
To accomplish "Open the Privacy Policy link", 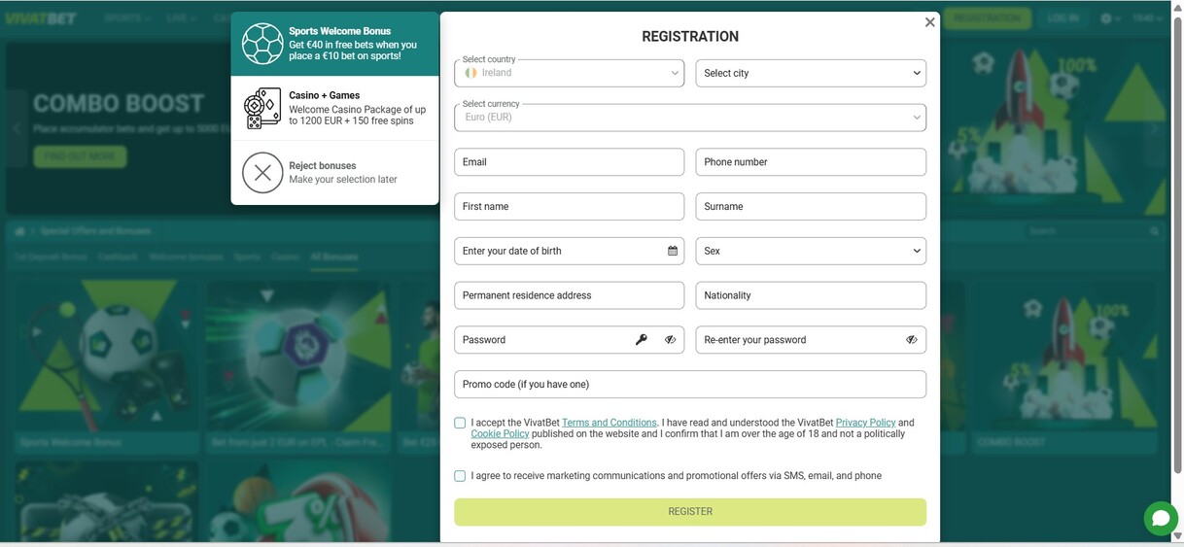I will click(x=865, y=423).
